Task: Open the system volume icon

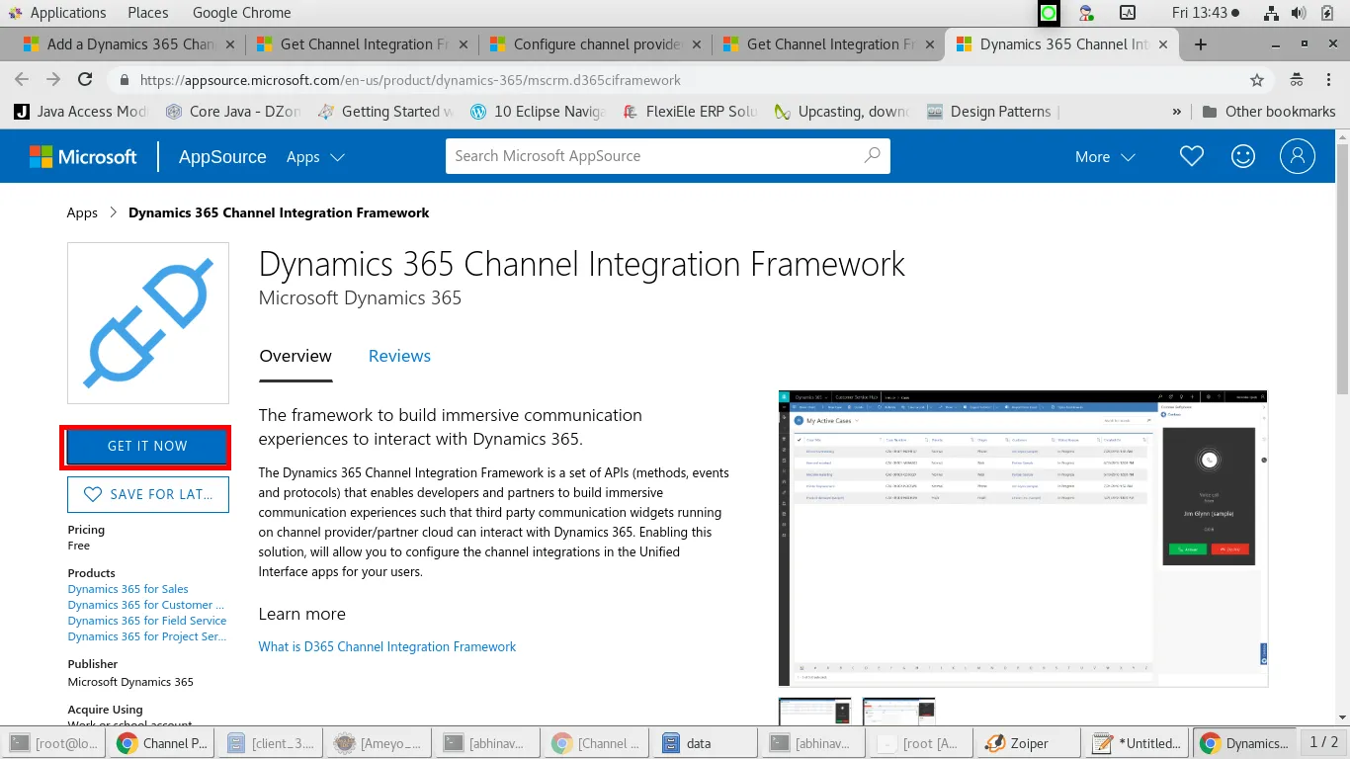Action: coord(1299,13)
